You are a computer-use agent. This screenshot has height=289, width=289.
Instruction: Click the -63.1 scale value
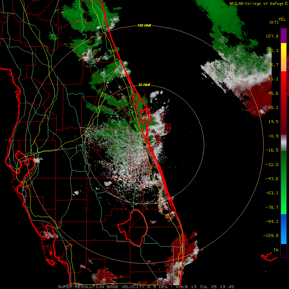click(x=272, y=193)
